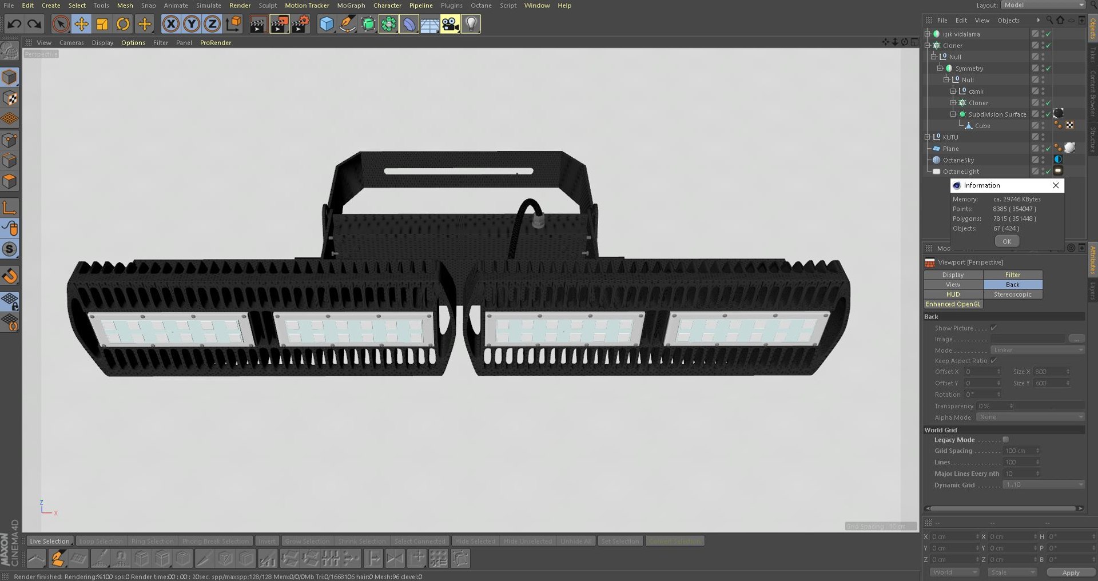Click the Live Selection button
The width and height of the screenshot is (1098, 581).
click(x=50, y=541)
